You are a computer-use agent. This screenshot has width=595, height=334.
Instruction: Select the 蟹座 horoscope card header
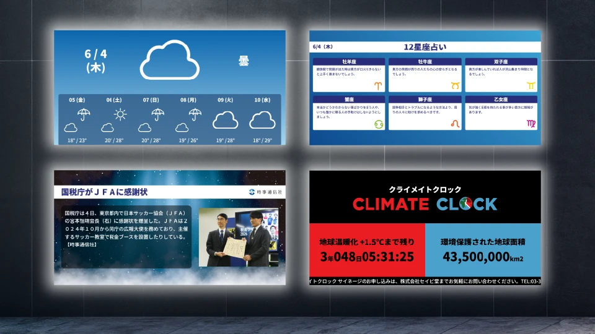349,99
